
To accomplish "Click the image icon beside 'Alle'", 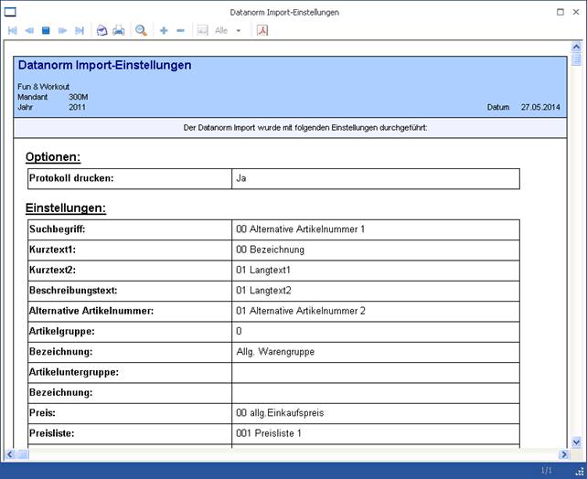I will click(x=203, y=30).
